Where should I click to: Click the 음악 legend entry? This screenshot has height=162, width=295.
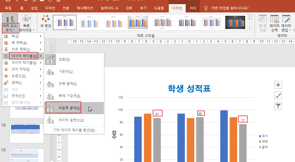coord(263,147)
